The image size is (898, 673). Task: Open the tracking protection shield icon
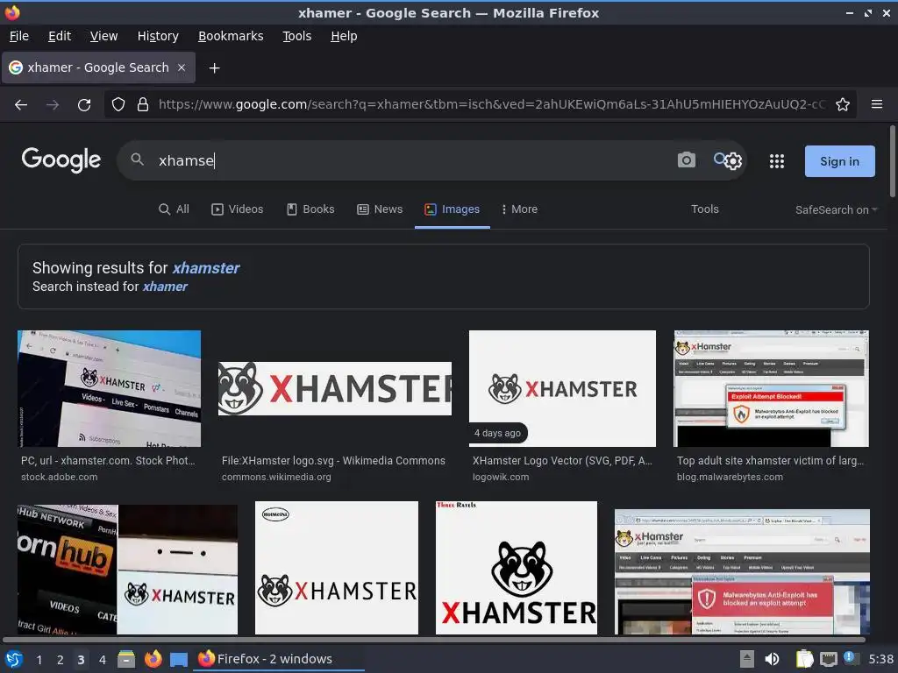118,105
